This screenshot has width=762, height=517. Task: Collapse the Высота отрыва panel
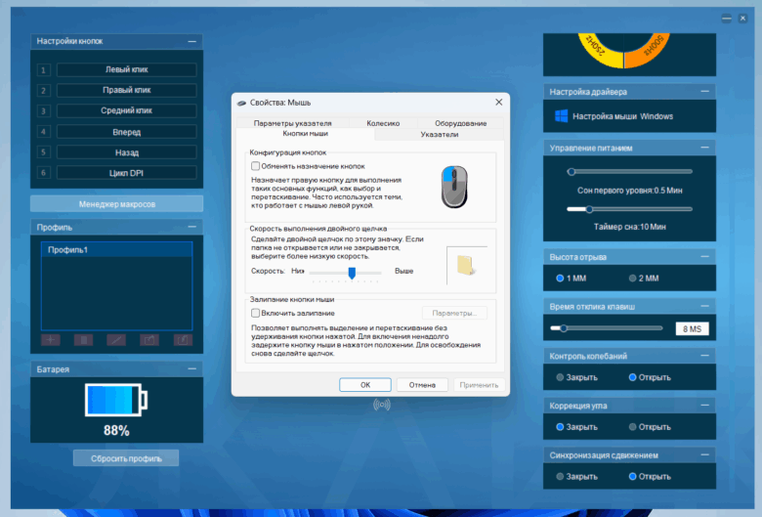[x=705, y=256]
